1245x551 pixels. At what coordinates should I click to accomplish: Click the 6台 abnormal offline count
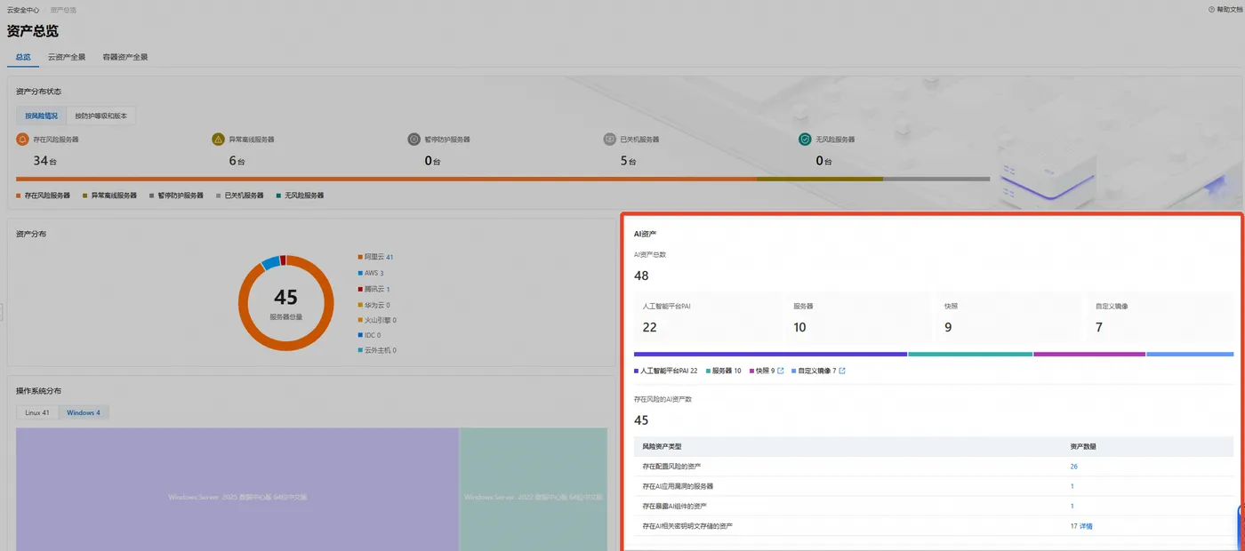236,161
